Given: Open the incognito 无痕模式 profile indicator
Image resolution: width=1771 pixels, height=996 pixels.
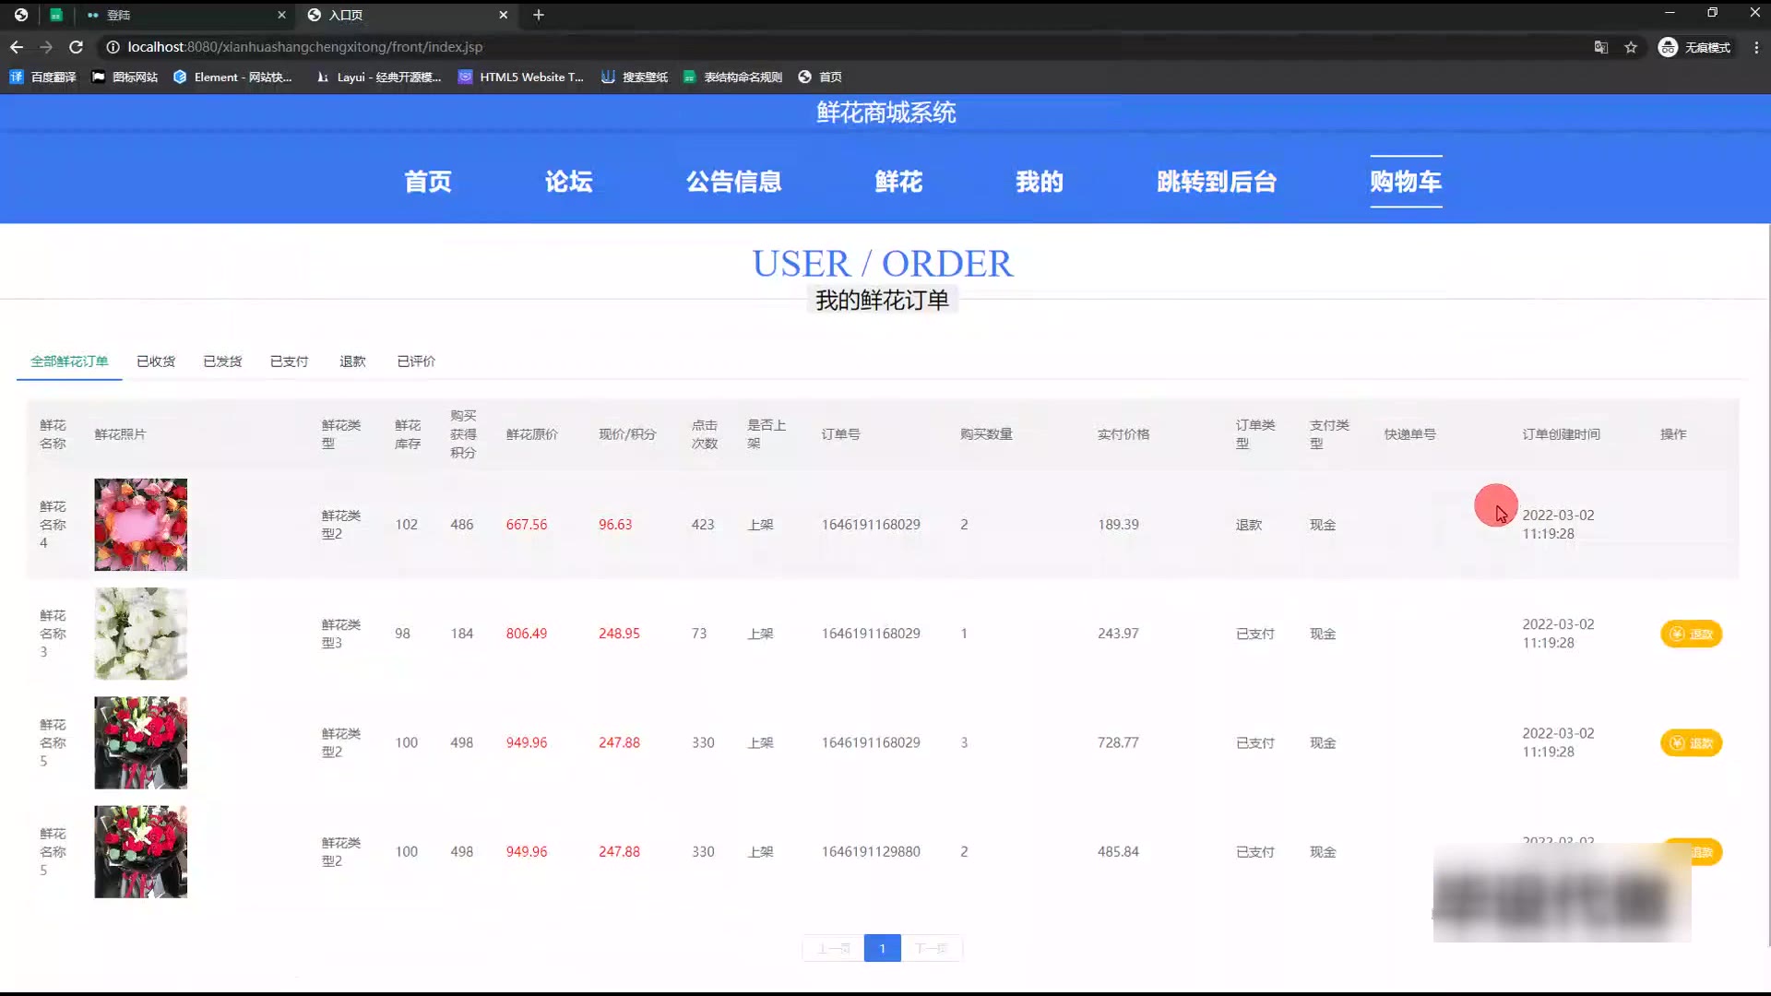Looking at the screenshot, I should coord(1694,47).
